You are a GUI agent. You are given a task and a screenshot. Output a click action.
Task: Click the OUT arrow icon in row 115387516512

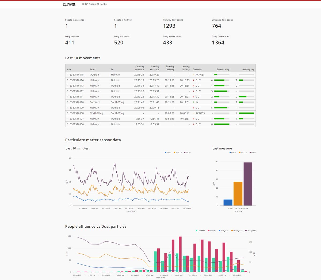click(x=193, y=91)
